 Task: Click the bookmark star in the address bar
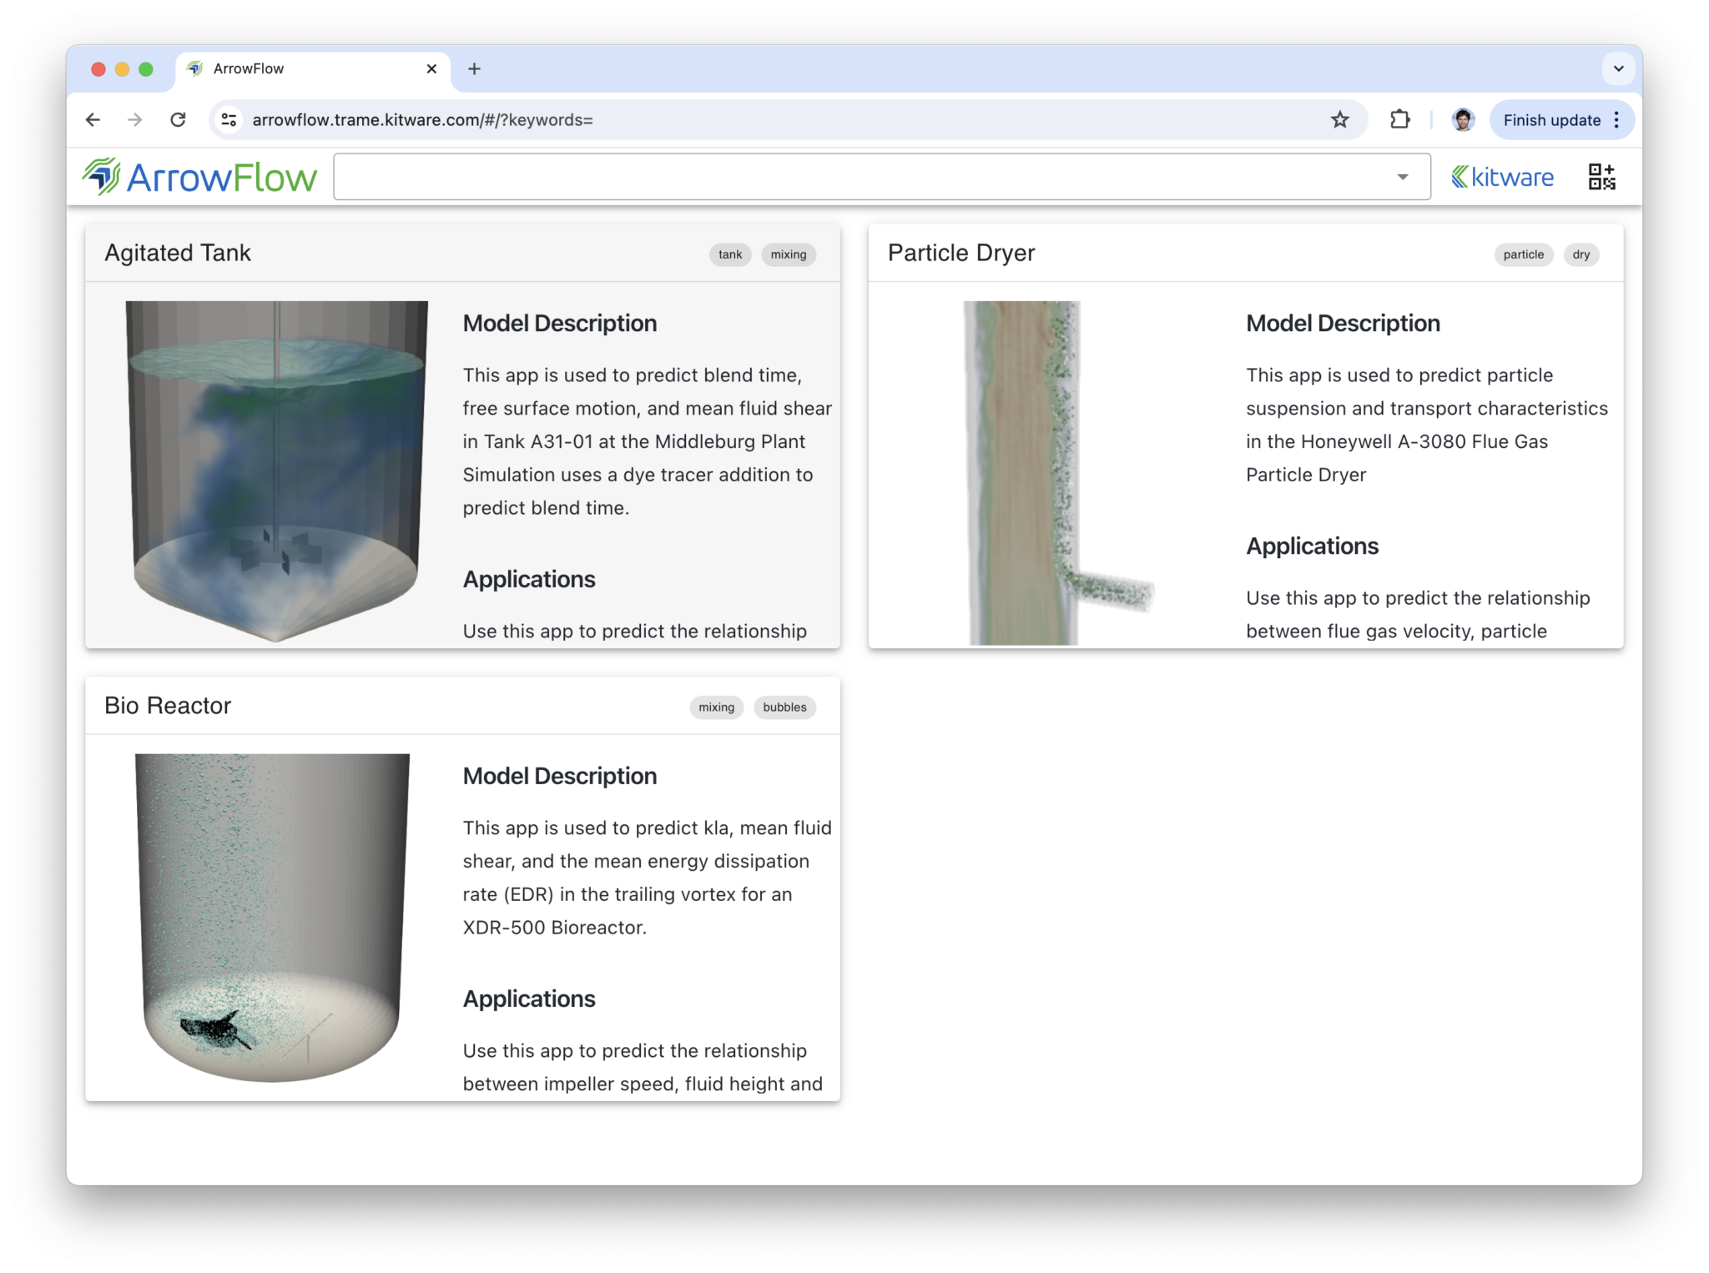click(1339, 119)
